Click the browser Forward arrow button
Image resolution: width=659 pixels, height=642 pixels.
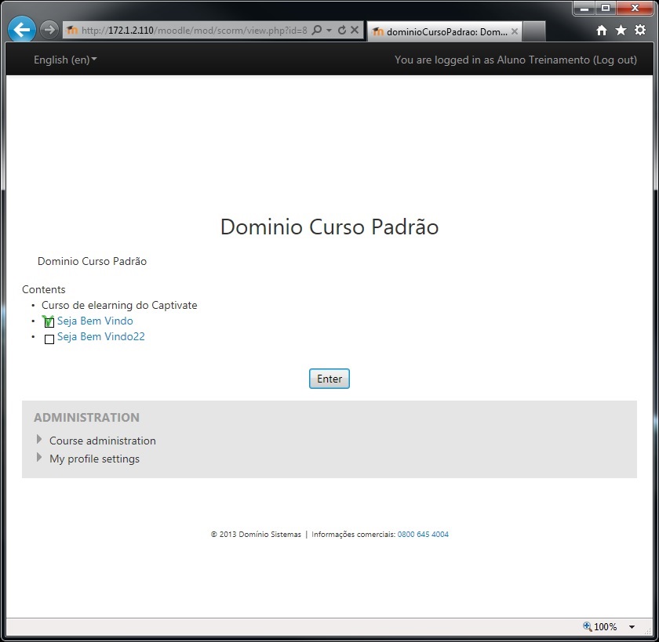coord(49,30)
